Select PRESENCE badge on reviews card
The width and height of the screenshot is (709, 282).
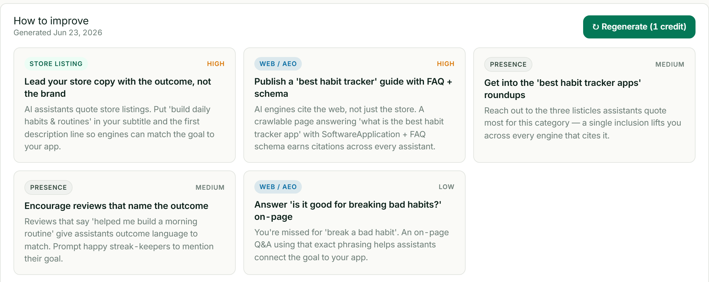(x=48, y=187)
